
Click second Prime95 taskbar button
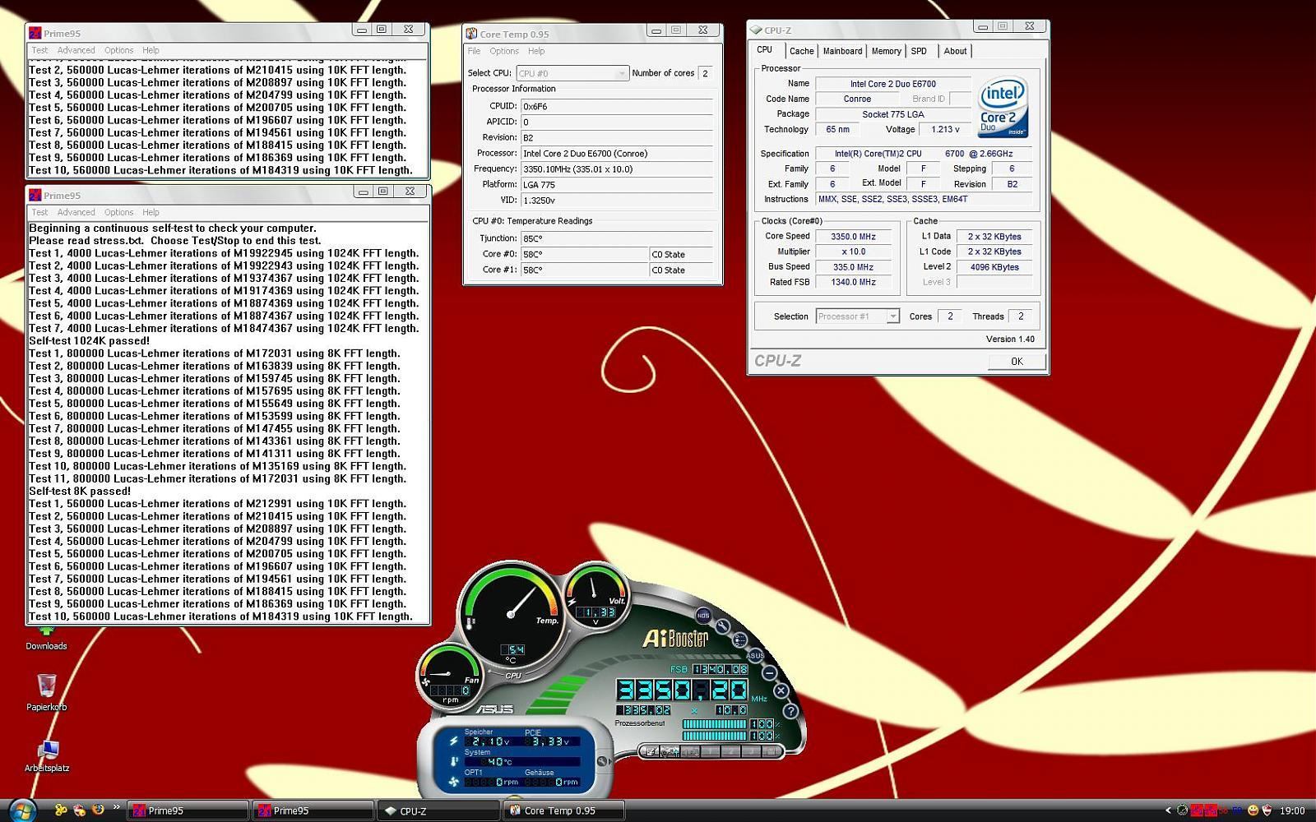coord(313,810)
